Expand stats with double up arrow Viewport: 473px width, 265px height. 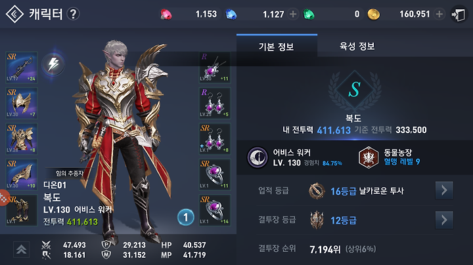pyautogui.click(x=22, y=250)
